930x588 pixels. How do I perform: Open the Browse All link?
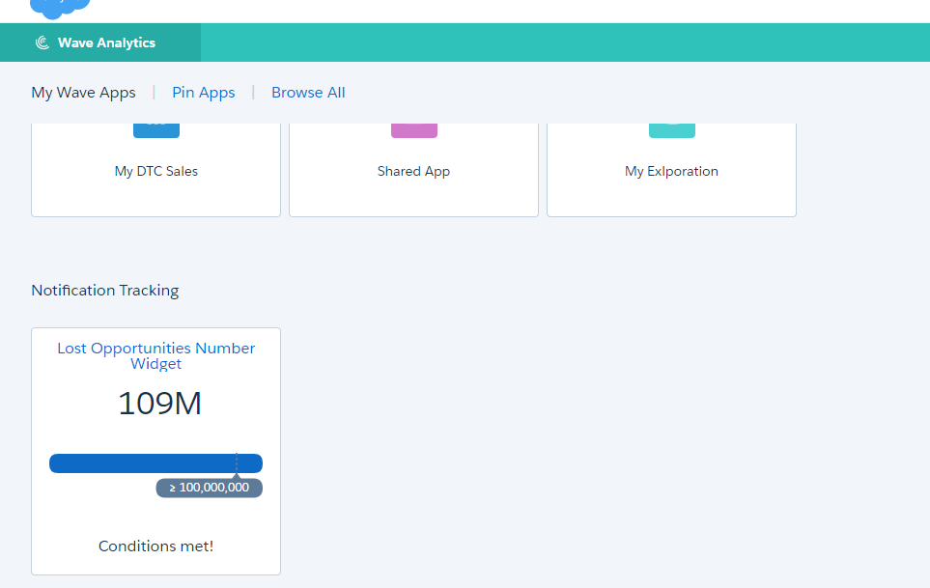[308, 93]
